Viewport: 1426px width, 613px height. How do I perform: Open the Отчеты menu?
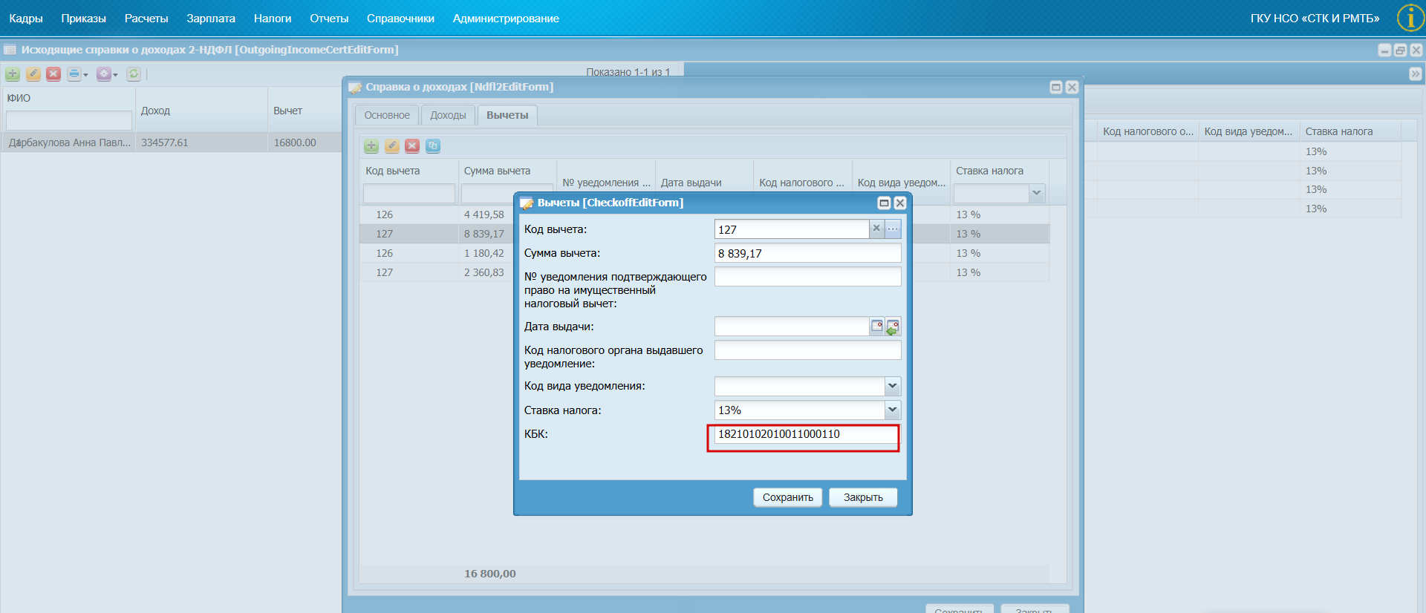tap(329, 19)
